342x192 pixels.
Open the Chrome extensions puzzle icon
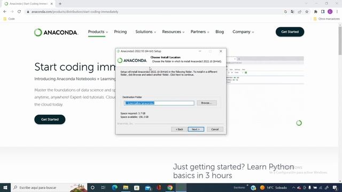coord(315,12)
